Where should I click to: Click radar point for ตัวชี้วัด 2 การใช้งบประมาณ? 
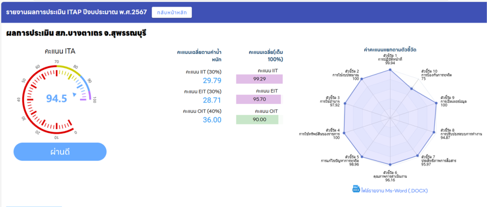click(x=362, y=79)
